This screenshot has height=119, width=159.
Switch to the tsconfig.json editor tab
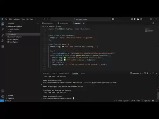[63, 23]
